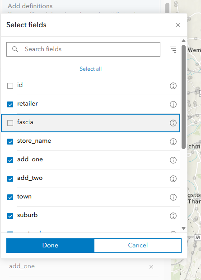Click the Cancel button

point(138,246)
